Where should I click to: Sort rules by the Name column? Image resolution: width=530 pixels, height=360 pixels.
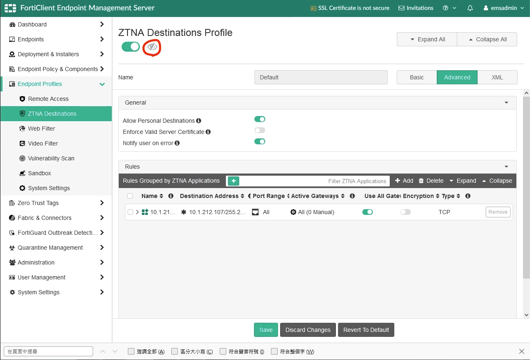[x=152, y=196]
